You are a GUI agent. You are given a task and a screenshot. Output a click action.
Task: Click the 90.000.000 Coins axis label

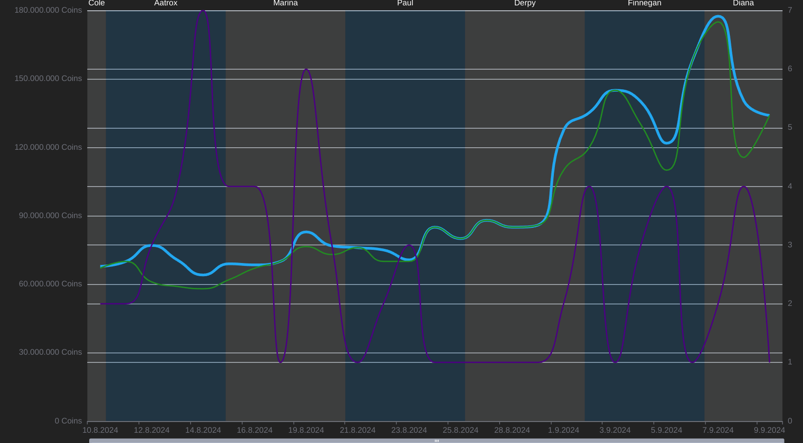pos(50,216)
